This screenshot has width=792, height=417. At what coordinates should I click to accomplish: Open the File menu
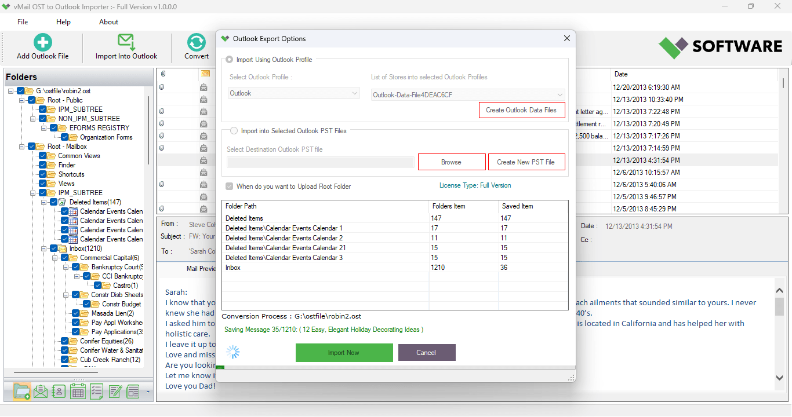pos(23,22)
